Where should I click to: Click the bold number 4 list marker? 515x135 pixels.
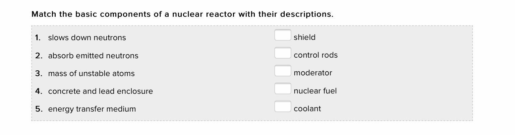[x=39, y=91]
